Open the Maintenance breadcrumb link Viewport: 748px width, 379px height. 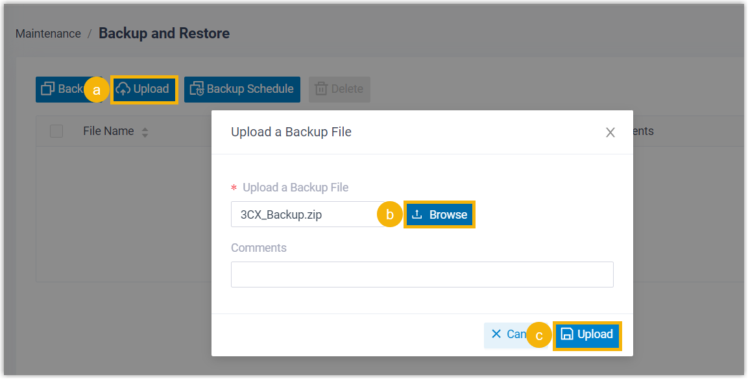click(48, 33)
